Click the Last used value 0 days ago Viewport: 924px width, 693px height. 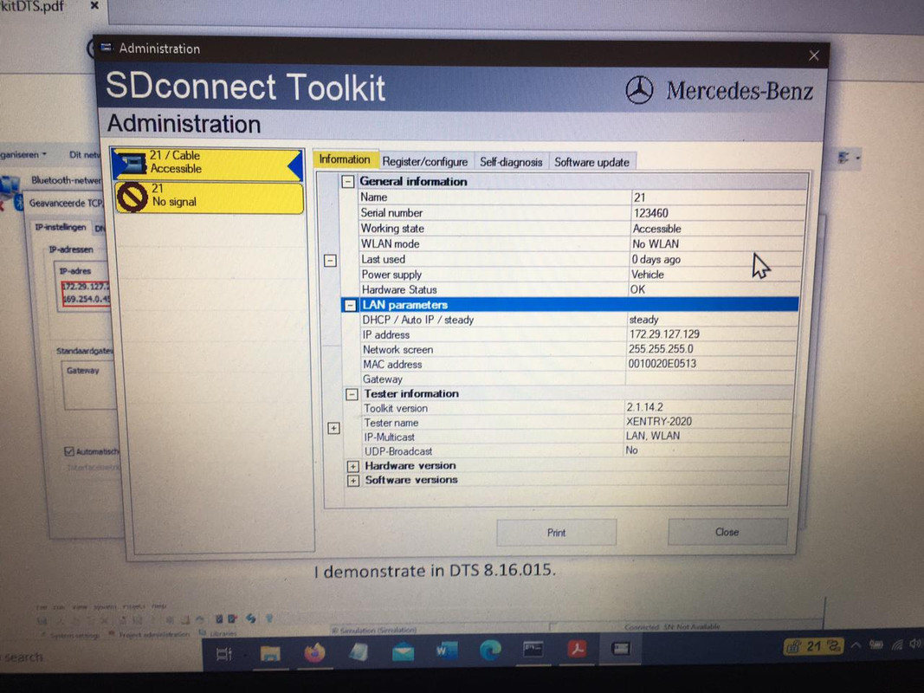(656, 259)
